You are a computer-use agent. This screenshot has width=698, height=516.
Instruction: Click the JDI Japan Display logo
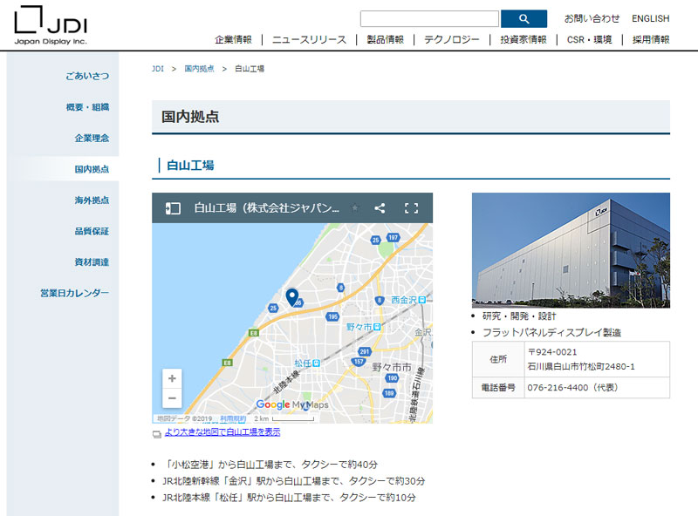point(51,24)
